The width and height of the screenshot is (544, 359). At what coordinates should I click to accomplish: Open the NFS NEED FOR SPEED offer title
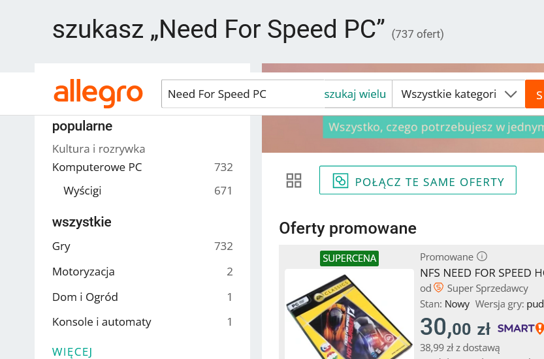[x=481, y=272]
